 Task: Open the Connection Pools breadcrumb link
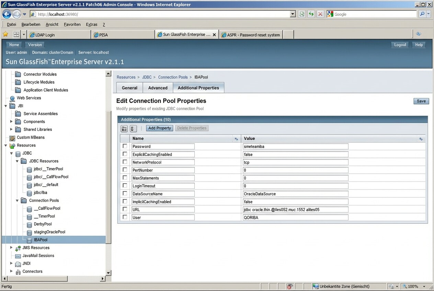point(173,77)
